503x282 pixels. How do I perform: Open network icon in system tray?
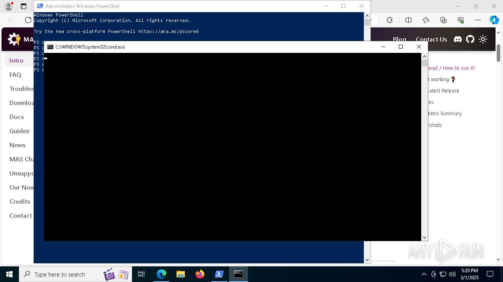pyautogui.click(x=443, y=274)
